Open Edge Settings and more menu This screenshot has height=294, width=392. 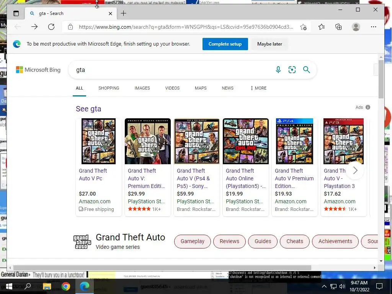tap(374, 27)
